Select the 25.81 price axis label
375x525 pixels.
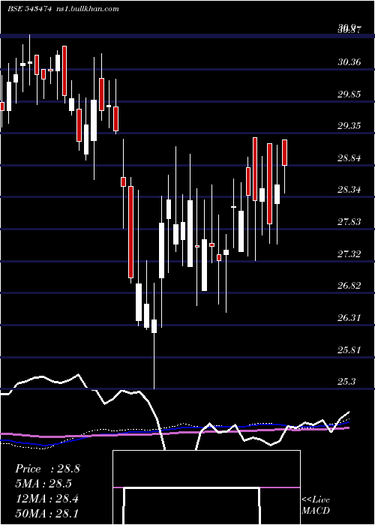349,350
